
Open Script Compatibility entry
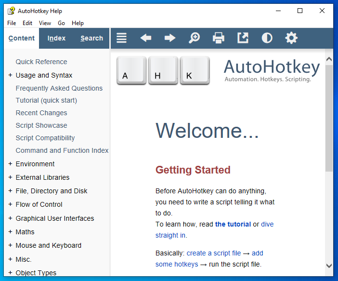45,138
